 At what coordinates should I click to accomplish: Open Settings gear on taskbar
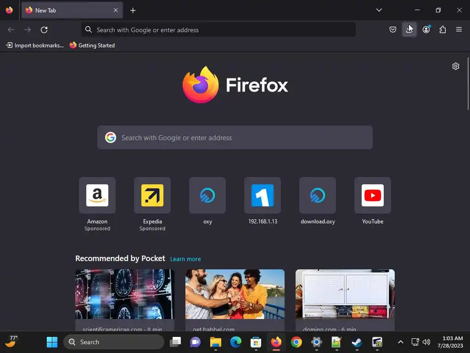[317, 342]
